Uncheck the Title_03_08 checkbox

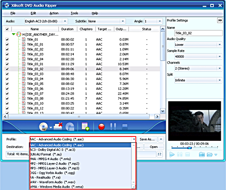click(x=7, y=98)
